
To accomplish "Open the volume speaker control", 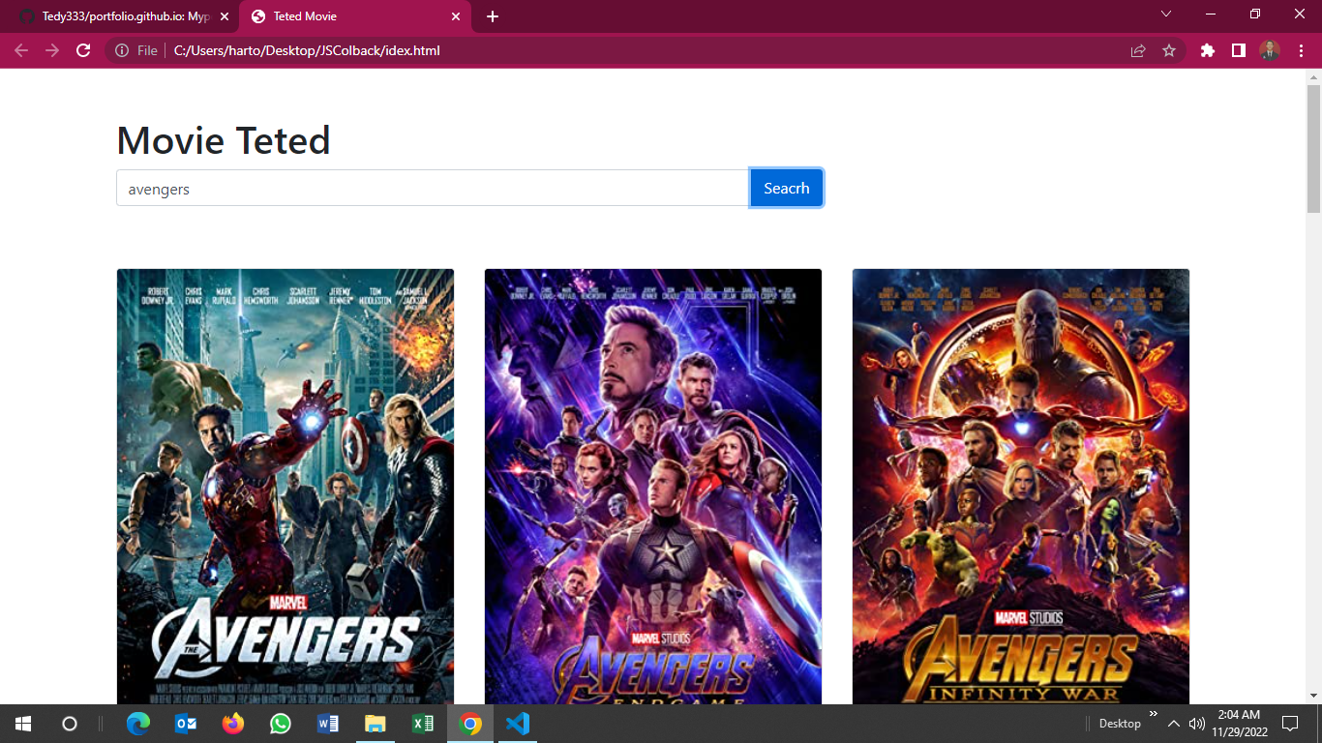I will point(1197,724).
